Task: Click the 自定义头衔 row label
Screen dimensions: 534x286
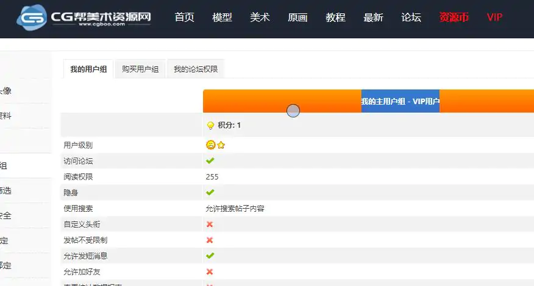Action: click(x=82, y=224)
